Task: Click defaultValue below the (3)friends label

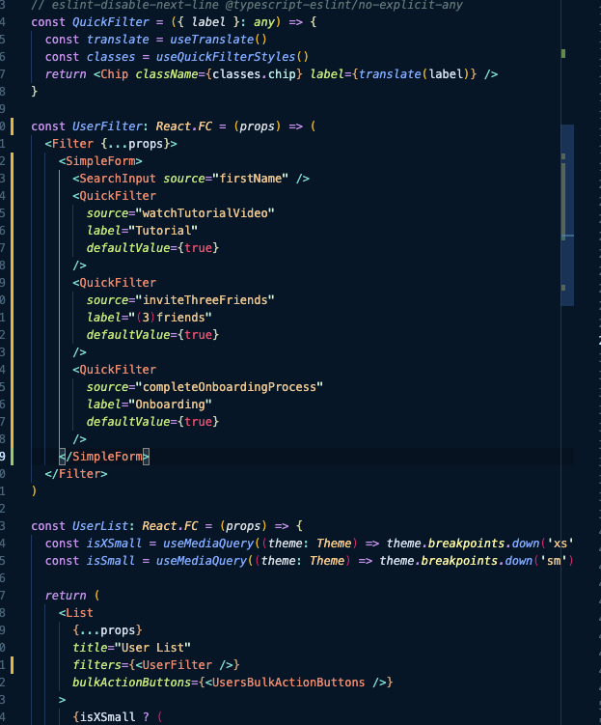Action: 128,335
